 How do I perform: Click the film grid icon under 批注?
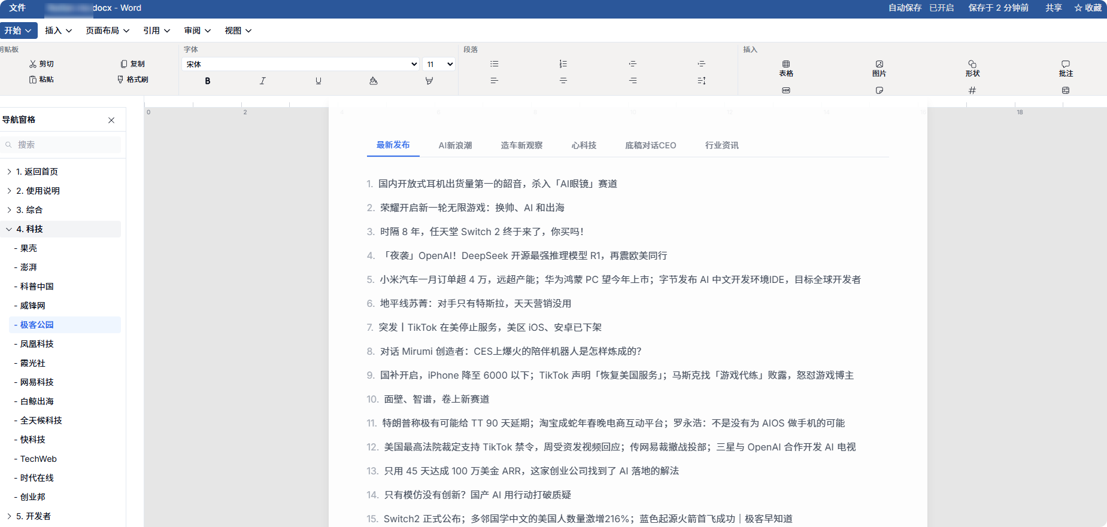1066,90
